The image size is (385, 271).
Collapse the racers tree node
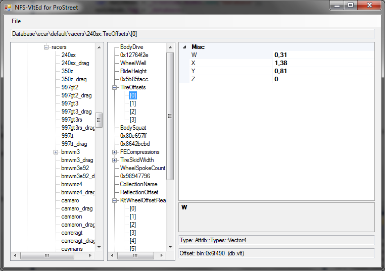coord(46,47)
